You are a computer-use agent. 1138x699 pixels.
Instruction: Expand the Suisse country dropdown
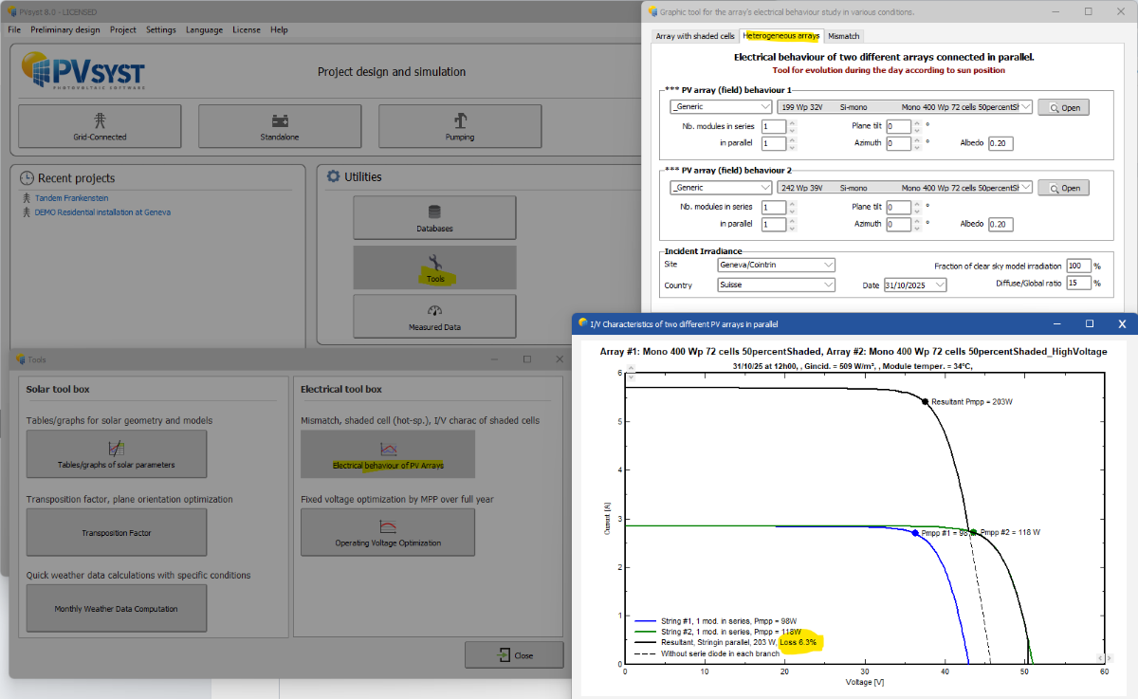829,285
